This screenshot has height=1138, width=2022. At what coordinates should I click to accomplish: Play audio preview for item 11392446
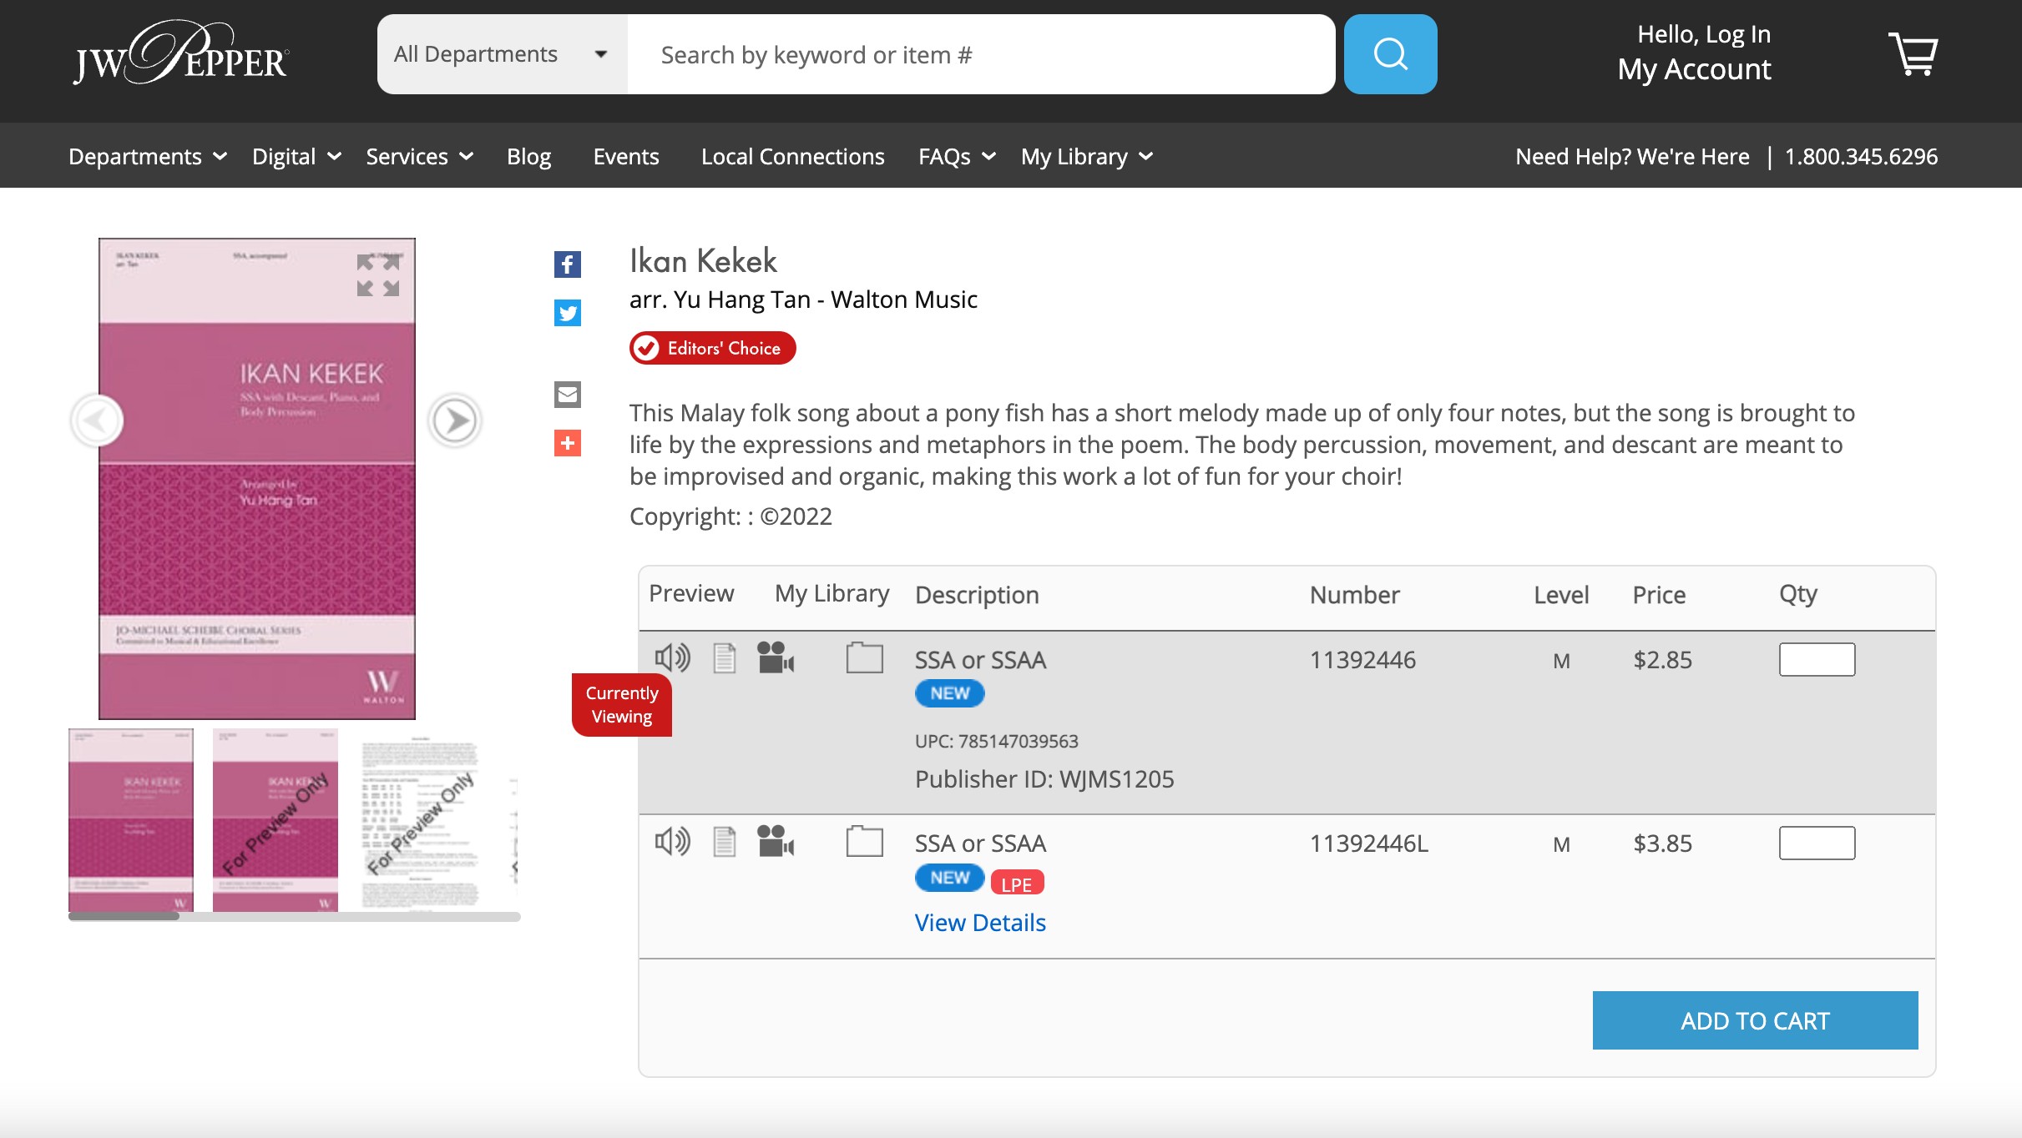point(672,658)
